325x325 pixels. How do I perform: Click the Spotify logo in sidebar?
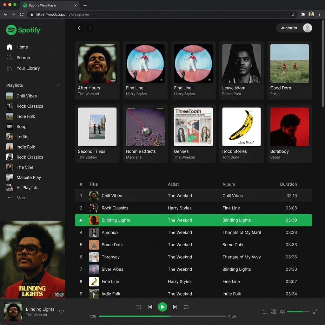[x=23, y=30]
